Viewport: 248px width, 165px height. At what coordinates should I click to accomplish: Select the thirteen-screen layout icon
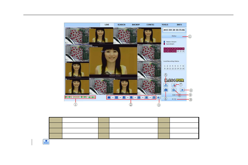click(x=146, y=98)
